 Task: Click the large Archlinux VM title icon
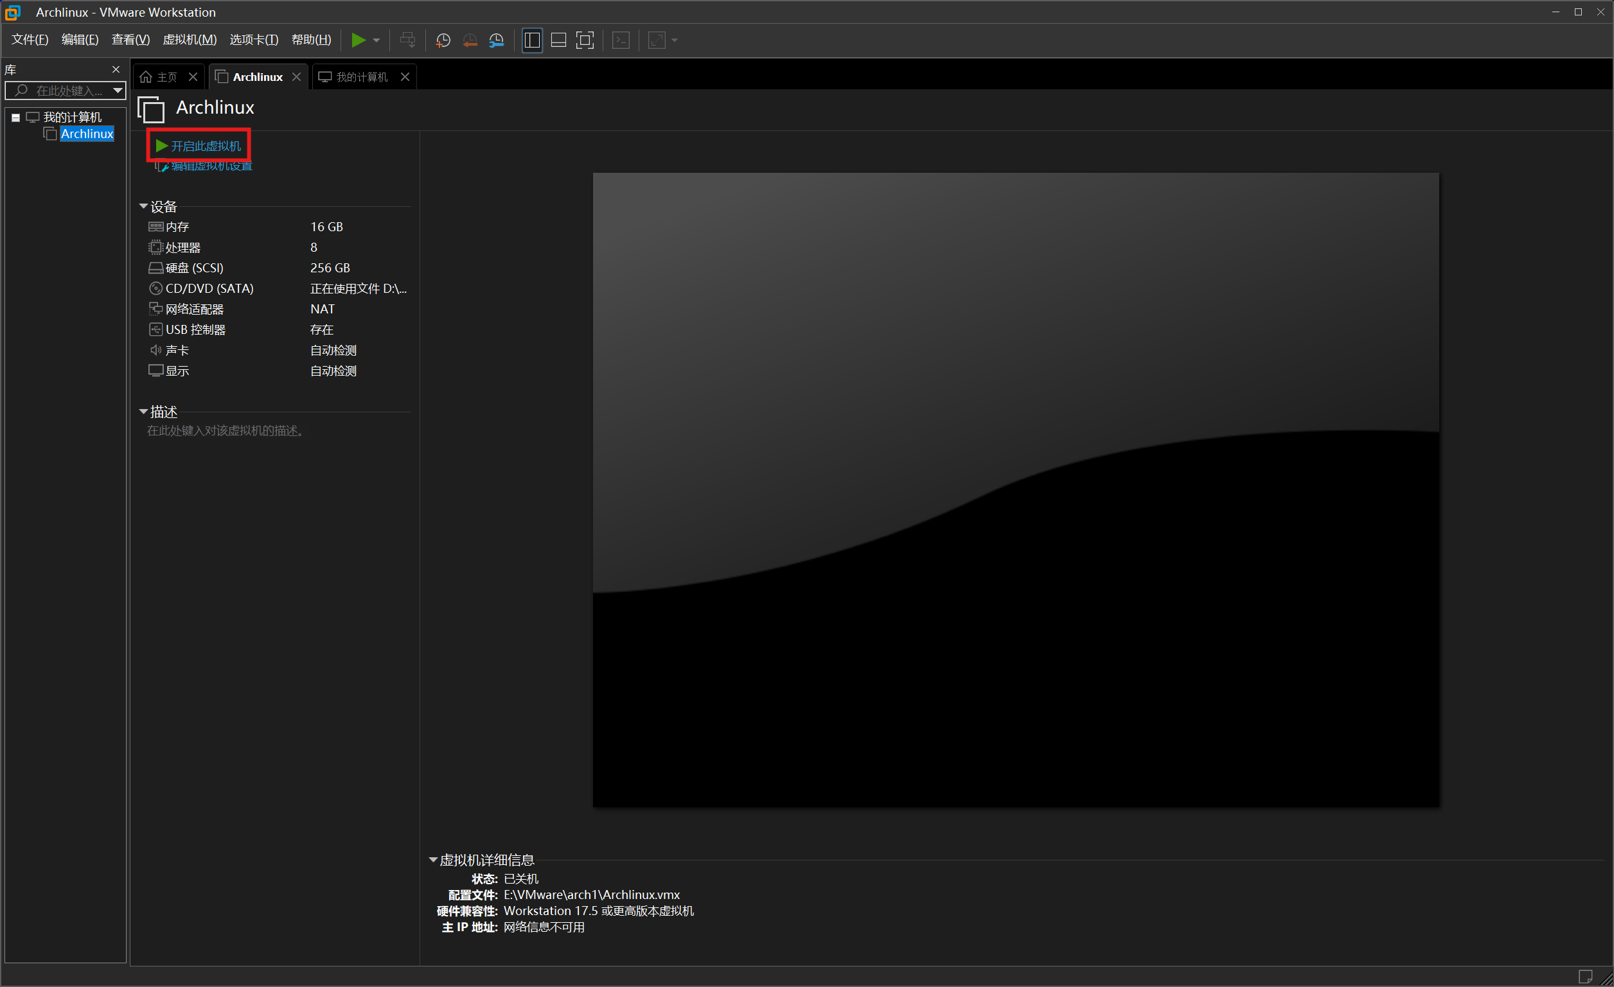click(152, 109)
